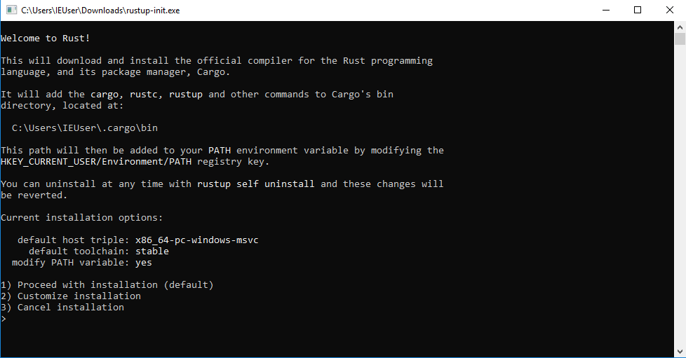This screenshot has width=686, height=358.
Task: Click the default toolchain 'stable' value
Action: click(152, 252)
